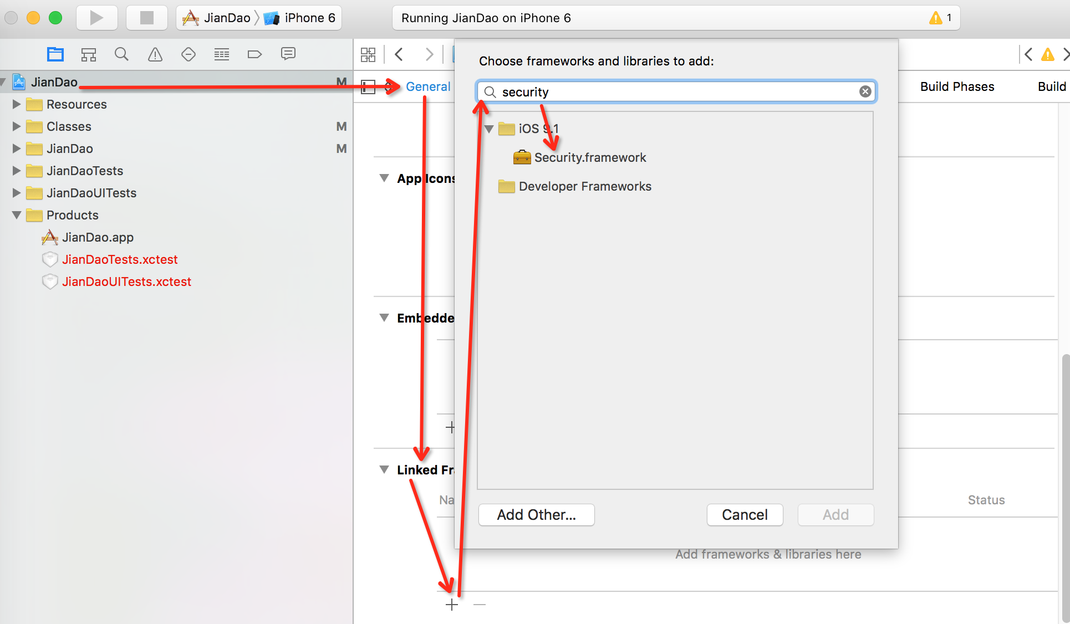Click Add Other to browse frameworks

coord(537,515)
